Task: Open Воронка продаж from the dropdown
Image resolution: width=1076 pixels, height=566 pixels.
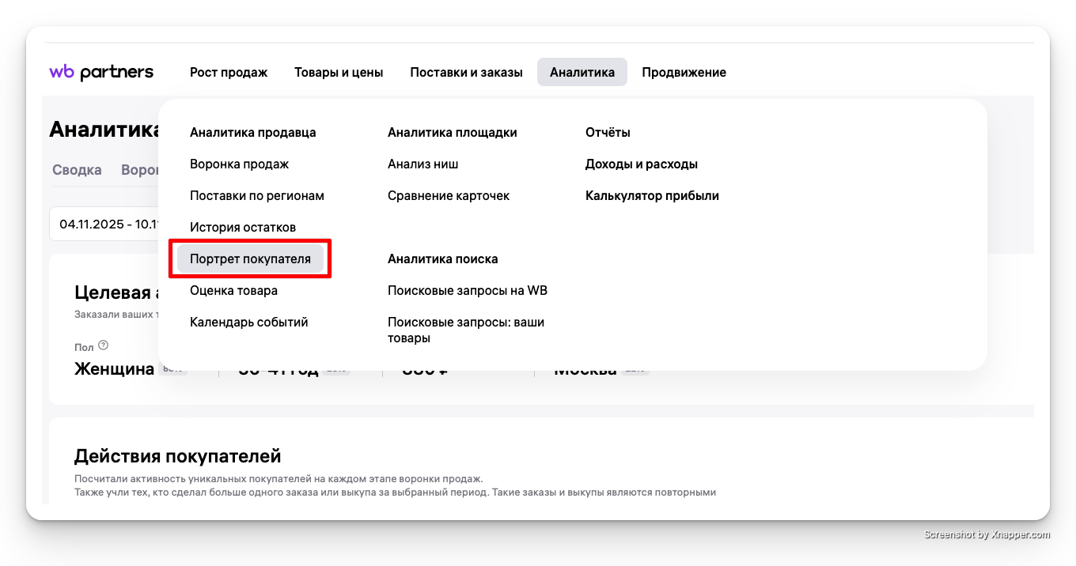Action: 239,164
